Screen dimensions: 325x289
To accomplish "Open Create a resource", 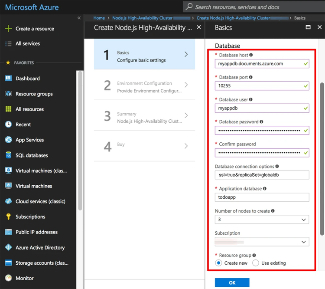I will click(x=35, y=29).
